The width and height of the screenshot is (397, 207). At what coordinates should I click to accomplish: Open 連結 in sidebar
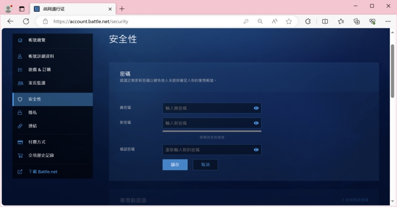[x=53, y=126]
